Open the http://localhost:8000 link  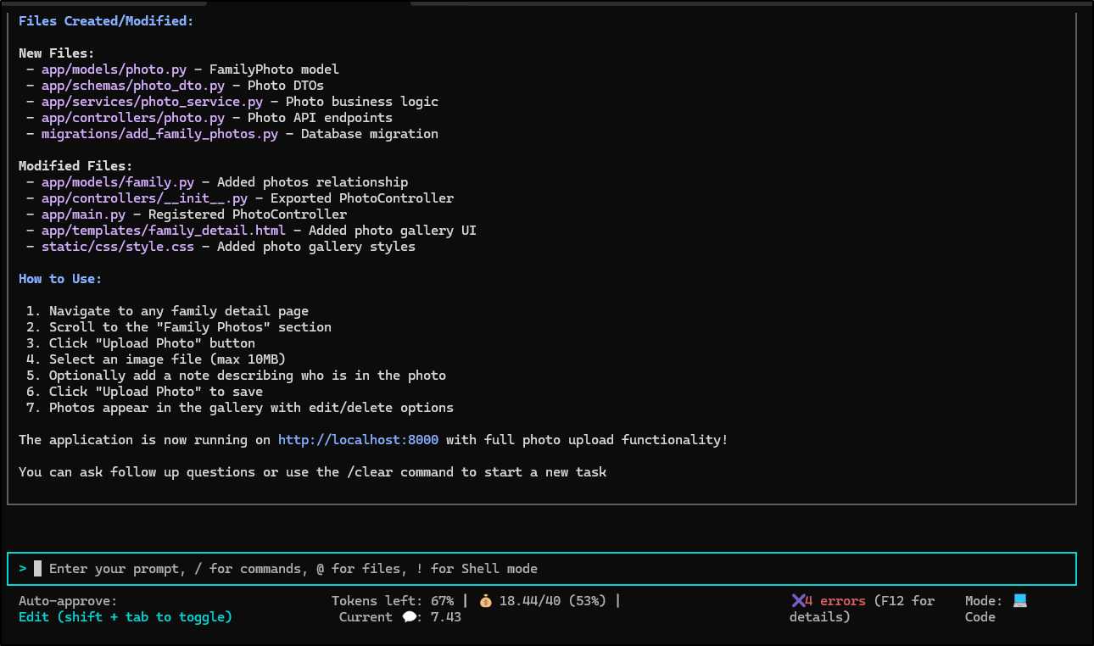point(358,440)
